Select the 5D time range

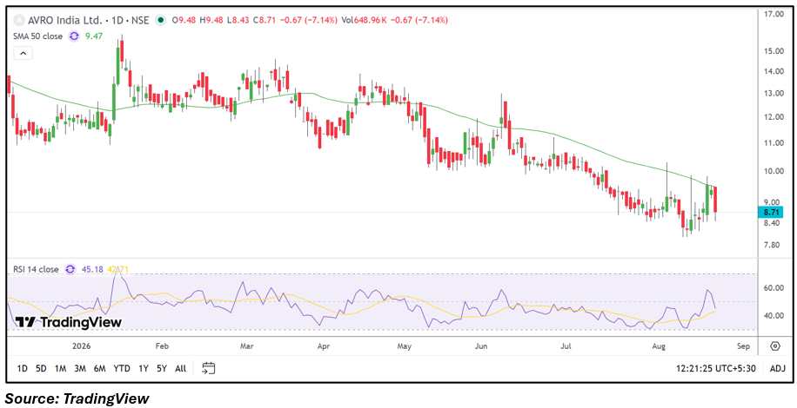(x=41, y=368)
